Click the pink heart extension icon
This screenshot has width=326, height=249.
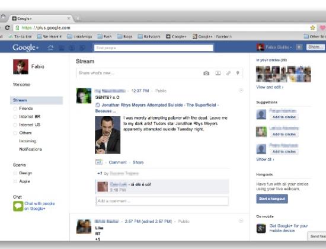coord(322,28)
